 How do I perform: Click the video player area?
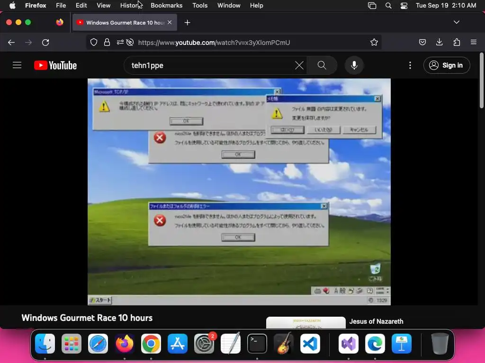[239, 192]
